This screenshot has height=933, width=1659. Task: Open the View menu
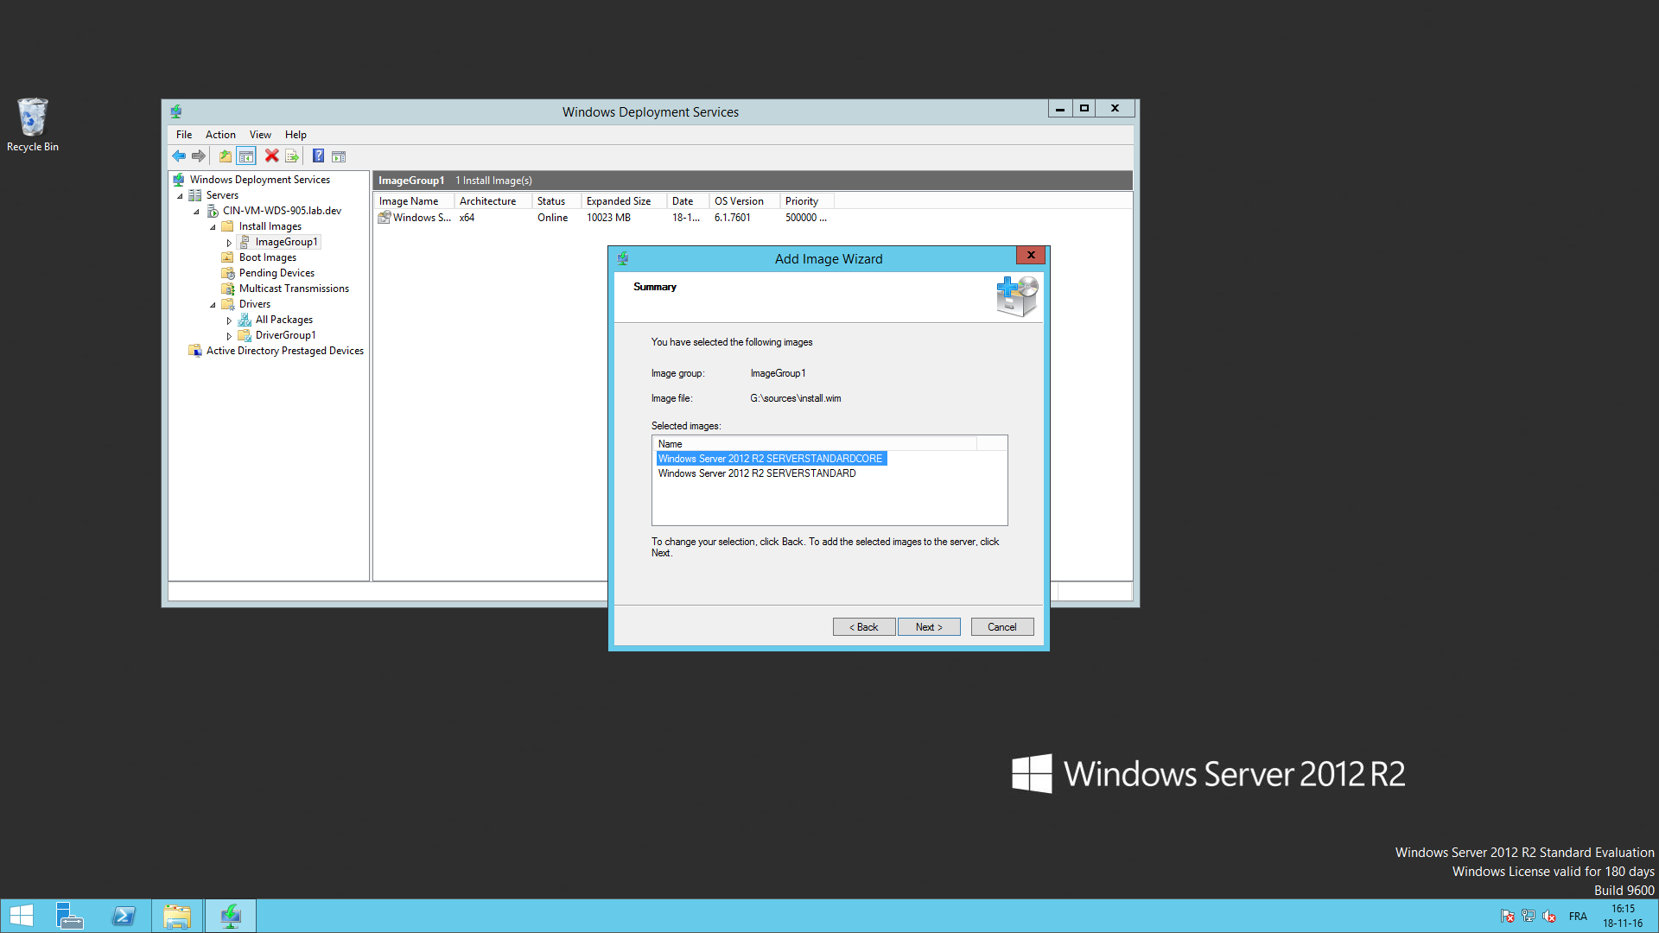260,135
